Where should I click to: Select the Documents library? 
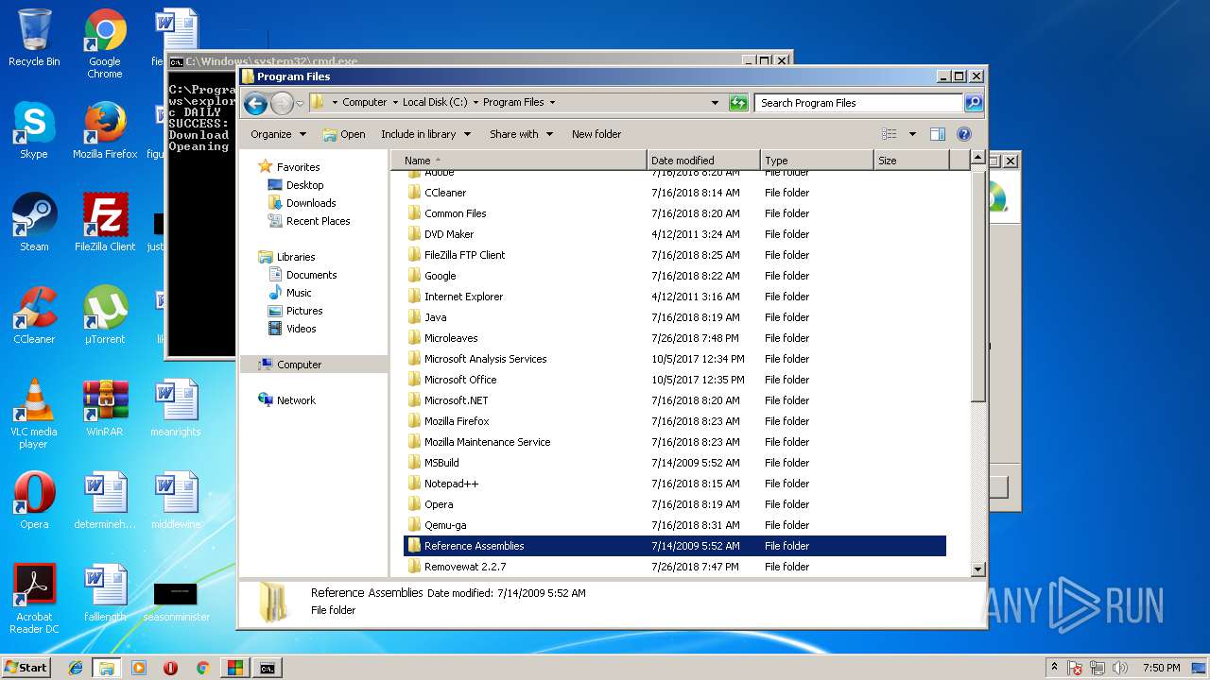point(311,275)
